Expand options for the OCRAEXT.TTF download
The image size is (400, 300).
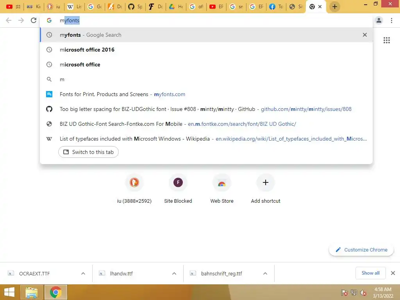click(83, 273)
